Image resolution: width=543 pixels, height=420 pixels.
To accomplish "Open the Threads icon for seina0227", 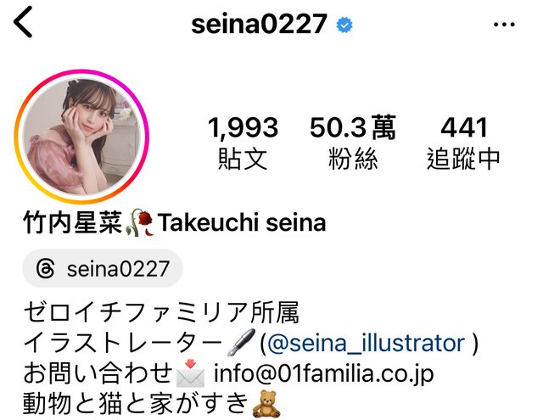I will point(45,268).
